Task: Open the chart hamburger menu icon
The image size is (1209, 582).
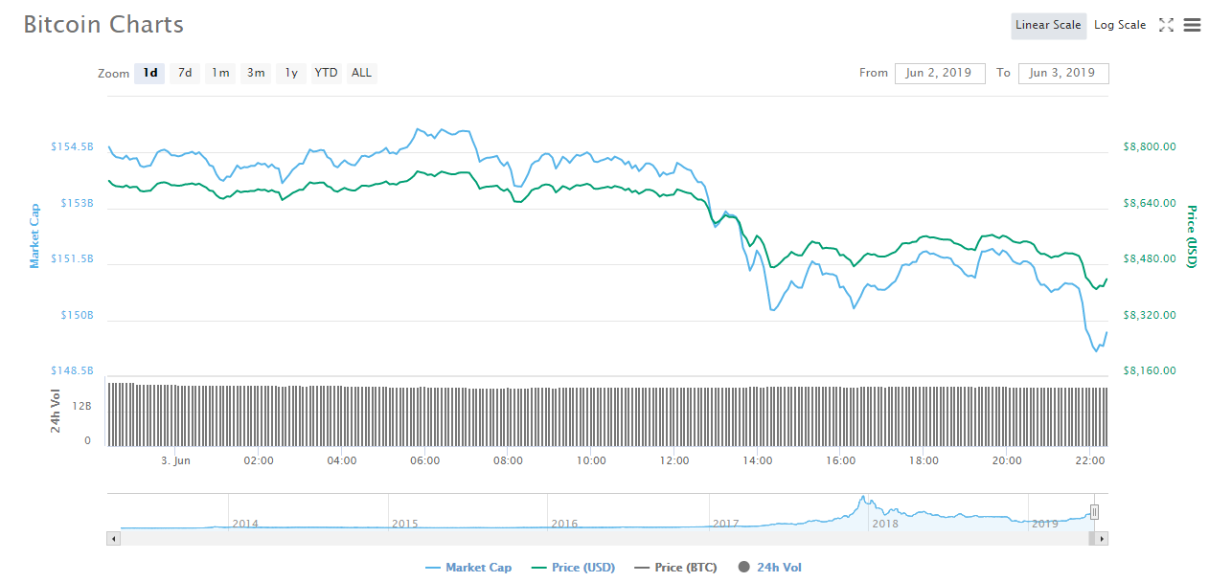Action: (x=1192, y=26)
